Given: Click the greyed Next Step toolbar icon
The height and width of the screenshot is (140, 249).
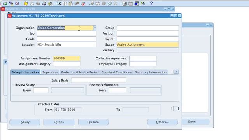Looking at the screenshot, I should (x=32, y=3).
